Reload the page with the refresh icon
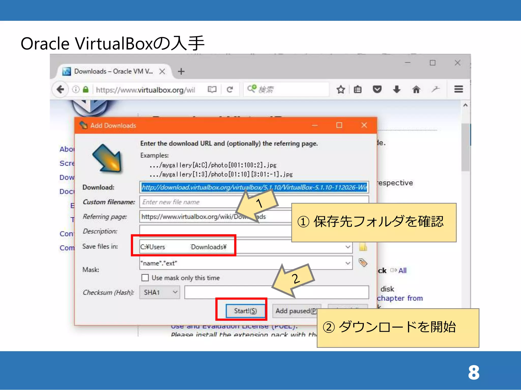 pyautogui.click(x=230, y=89)
